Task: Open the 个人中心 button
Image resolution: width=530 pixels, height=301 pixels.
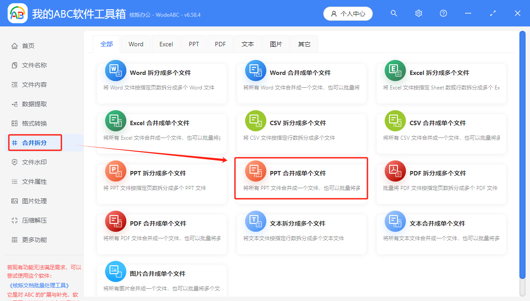Action: click(x=348, y=13)
